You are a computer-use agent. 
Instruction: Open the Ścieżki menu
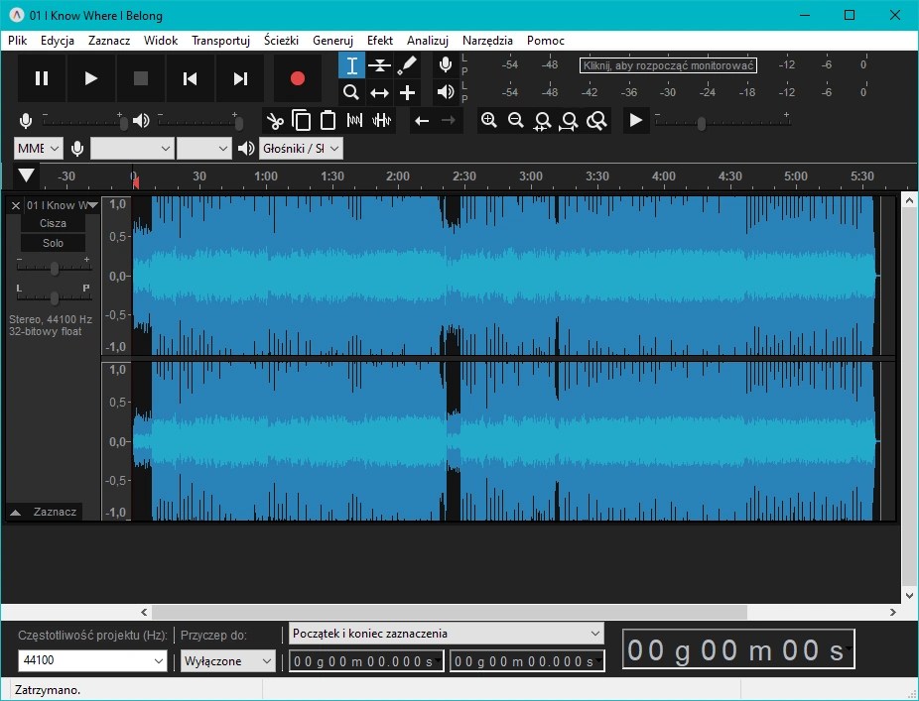click(x=281, y=41)
